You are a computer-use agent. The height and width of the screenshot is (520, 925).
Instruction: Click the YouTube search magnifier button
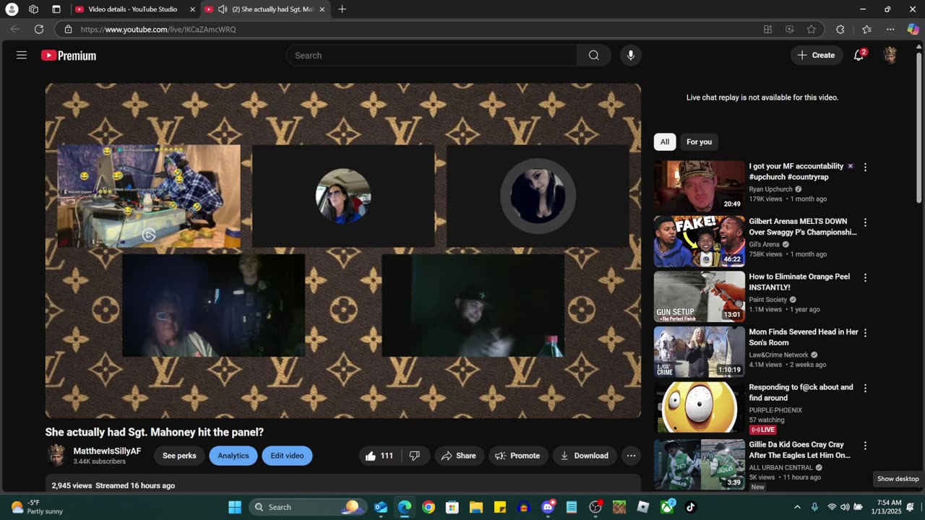click(594, 56)
